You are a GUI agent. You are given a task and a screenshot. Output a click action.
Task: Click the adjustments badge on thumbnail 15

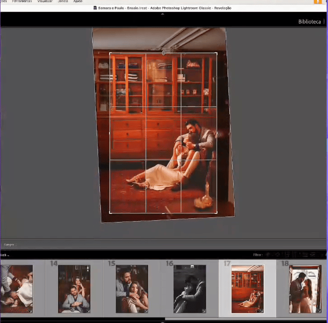[x=146, y=311]
